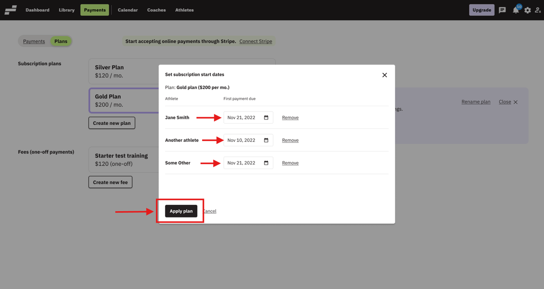Screen dimensions: 544x289
Task: Click the app logo in top bar
Action: 11,10
